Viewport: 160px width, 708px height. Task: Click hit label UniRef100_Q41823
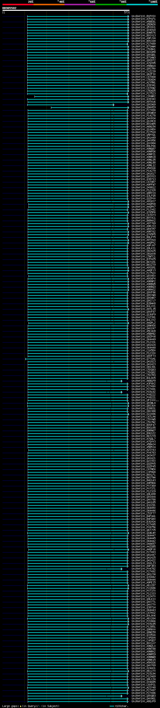click(143, 361)
